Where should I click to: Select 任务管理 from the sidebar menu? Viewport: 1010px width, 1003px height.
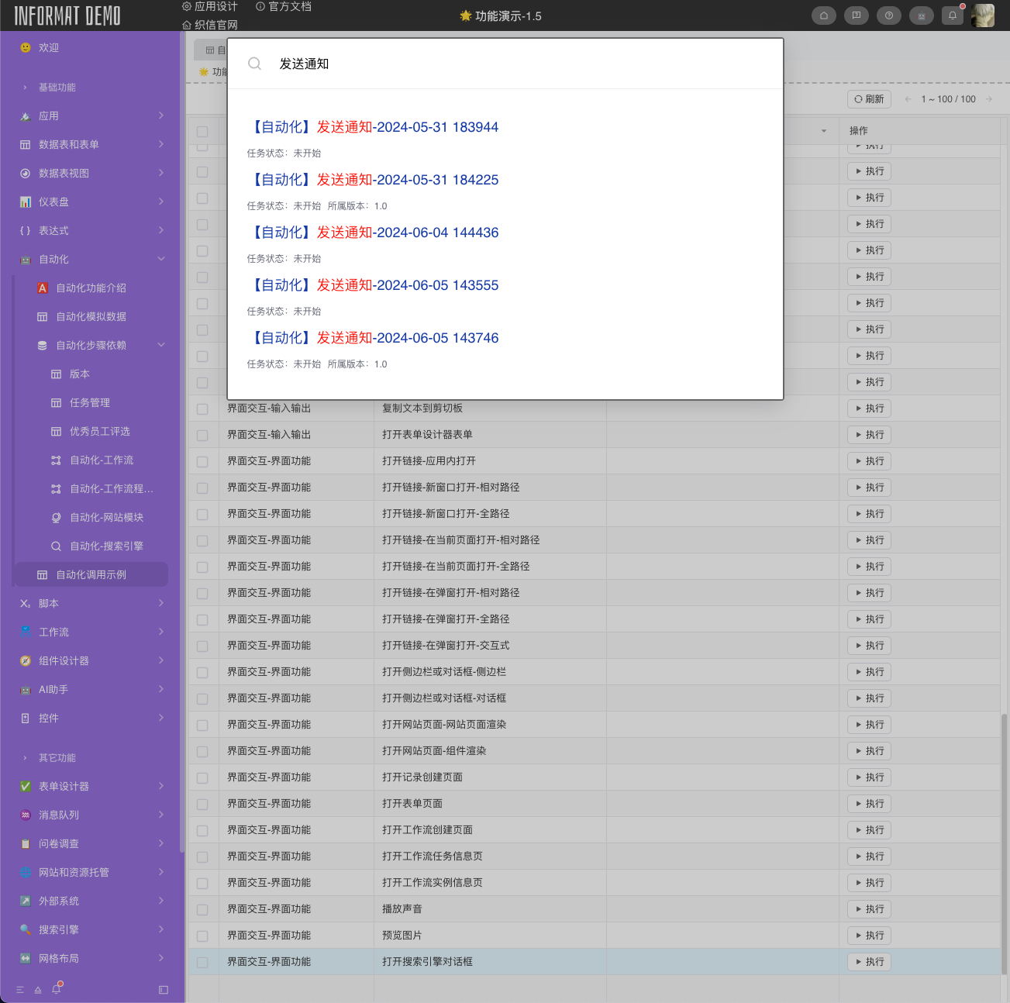pos(90,402)
